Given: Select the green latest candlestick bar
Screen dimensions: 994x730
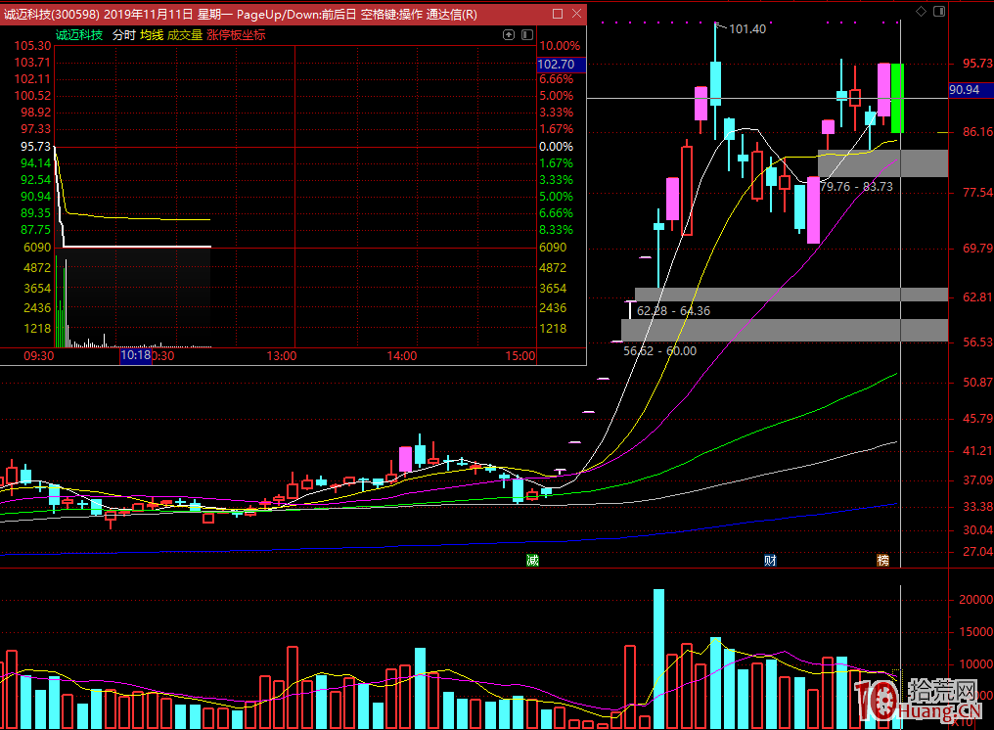Looking at the screenshot, I should pos(896,98).
